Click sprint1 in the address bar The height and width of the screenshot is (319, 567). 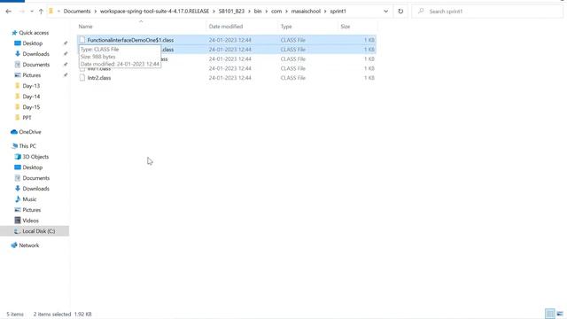point(338,12)
